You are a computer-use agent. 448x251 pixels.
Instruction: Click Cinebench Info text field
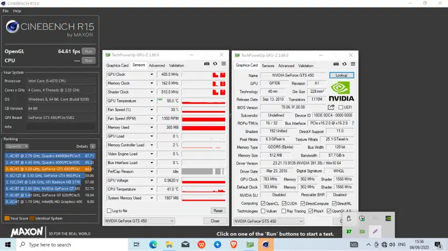tap(61, 127)
